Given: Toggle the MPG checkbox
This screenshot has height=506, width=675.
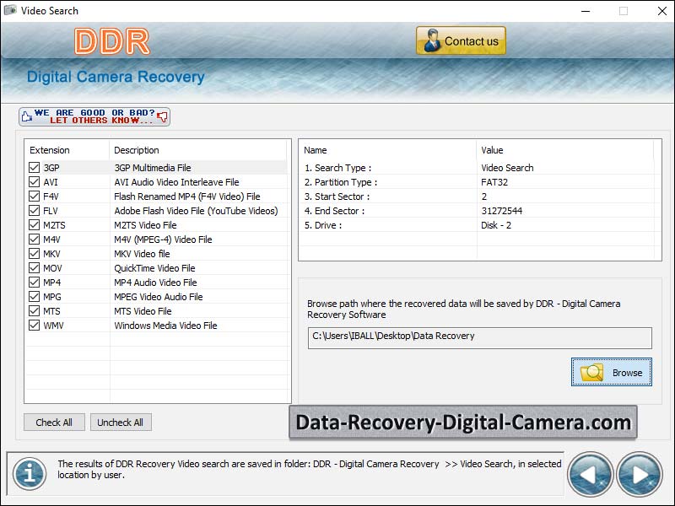Looking at the screenshot, I should point(34,297).
